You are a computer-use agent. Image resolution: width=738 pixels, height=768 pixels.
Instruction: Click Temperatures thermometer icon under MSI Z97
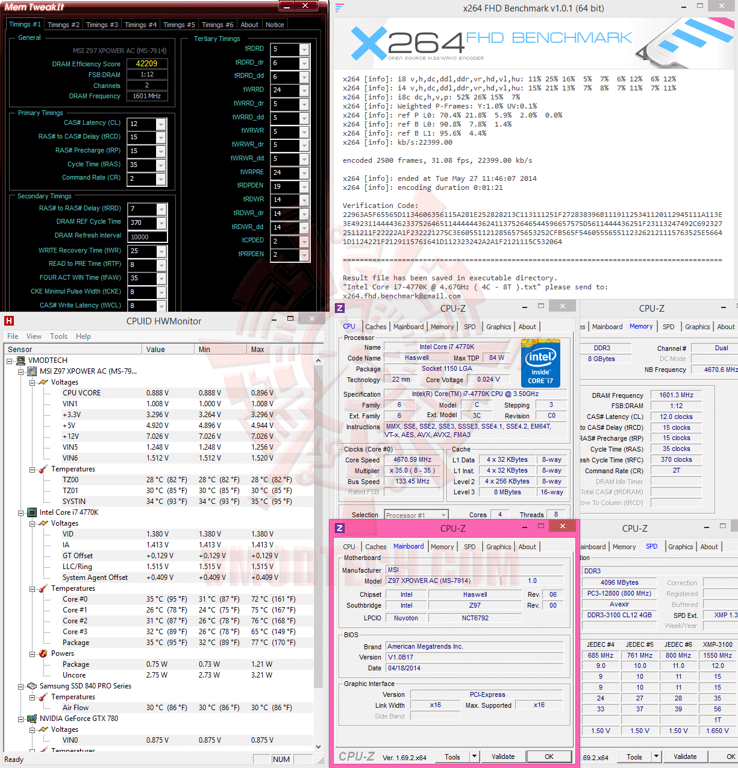tap(43, 469)
